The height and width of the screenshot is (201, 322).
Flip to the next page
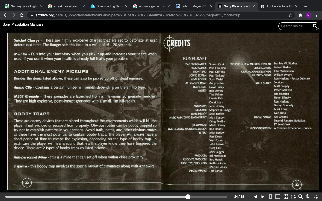(x=263, y=197)
